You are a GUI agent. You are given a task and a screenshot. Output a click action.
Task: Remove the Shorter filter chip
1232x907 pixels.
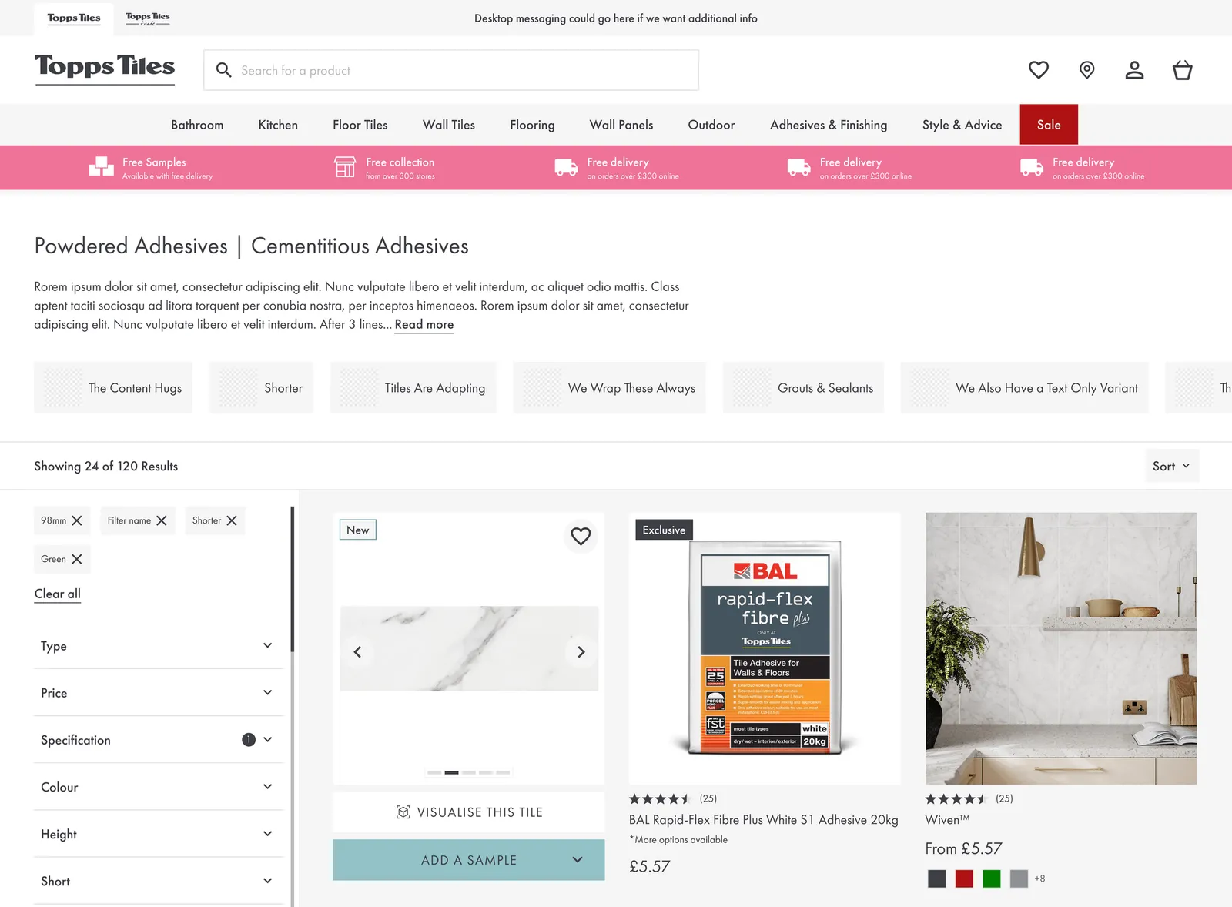click(232, 520)
